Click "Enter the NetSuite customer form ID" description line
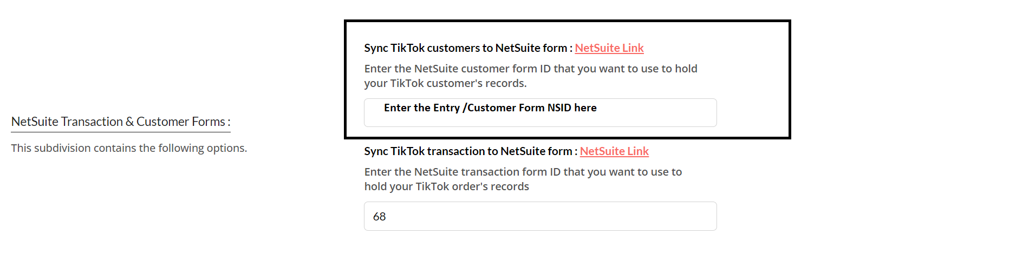This screenshot has width=1016, height=261. coord(530,69)
